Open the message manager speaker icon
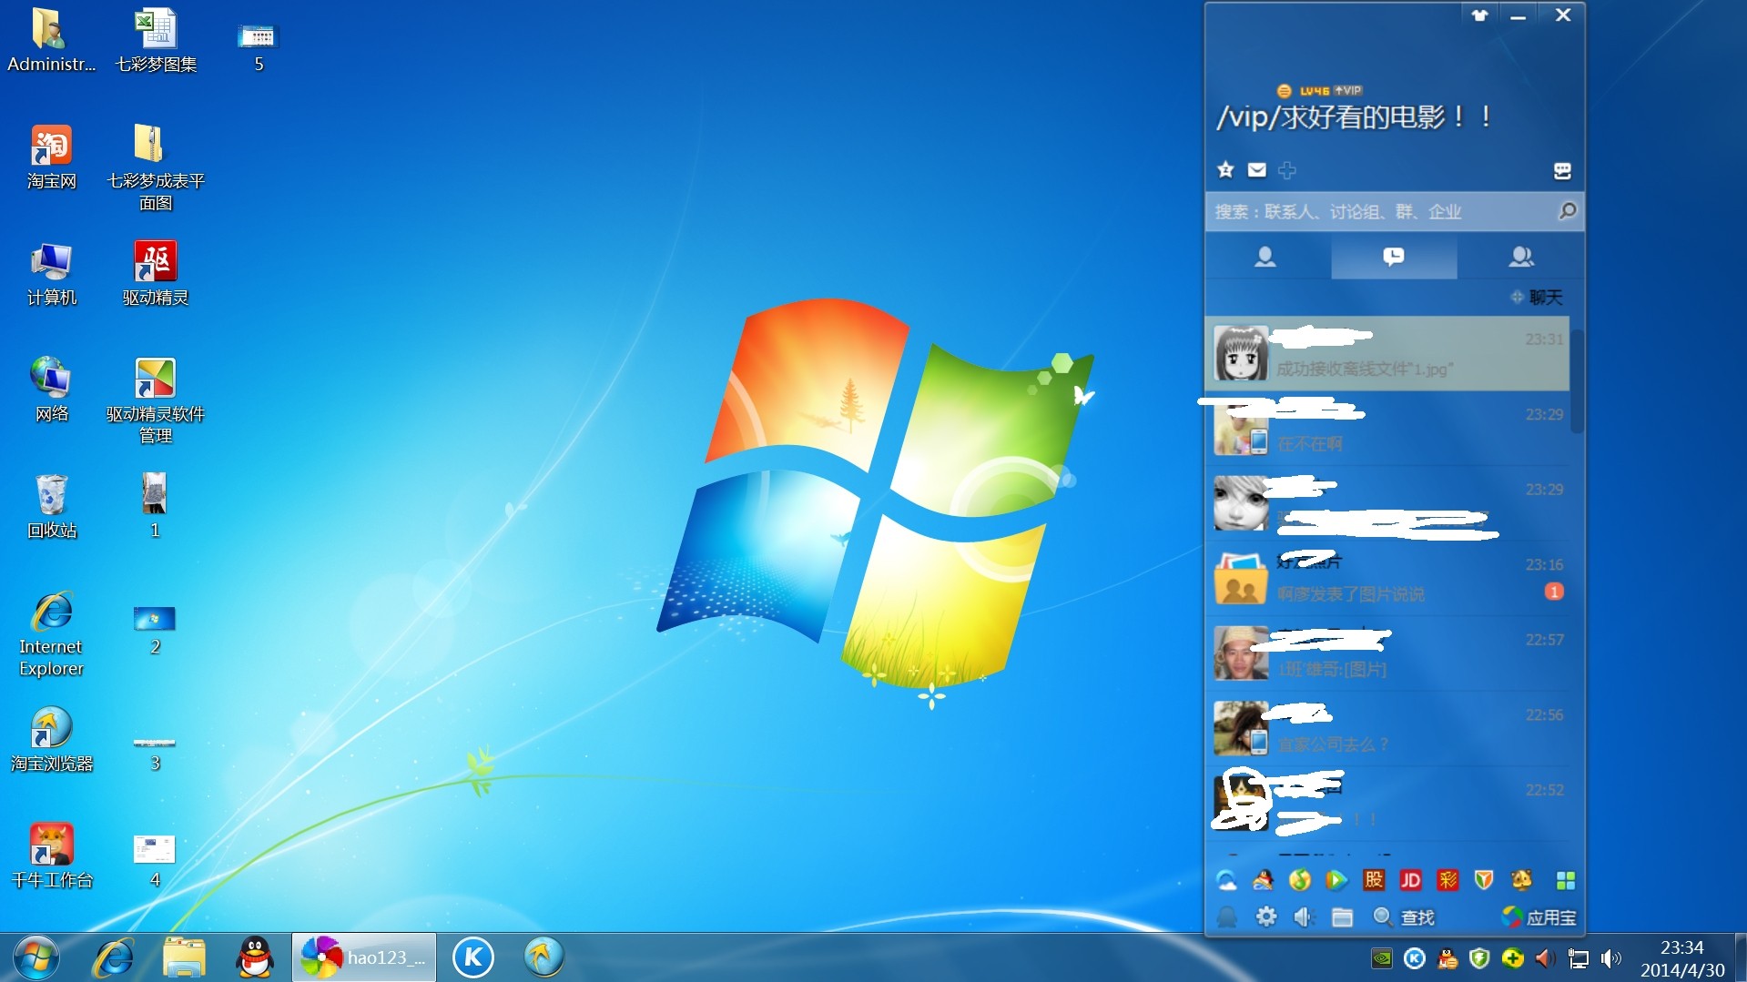 click(x=1304, y=917)
